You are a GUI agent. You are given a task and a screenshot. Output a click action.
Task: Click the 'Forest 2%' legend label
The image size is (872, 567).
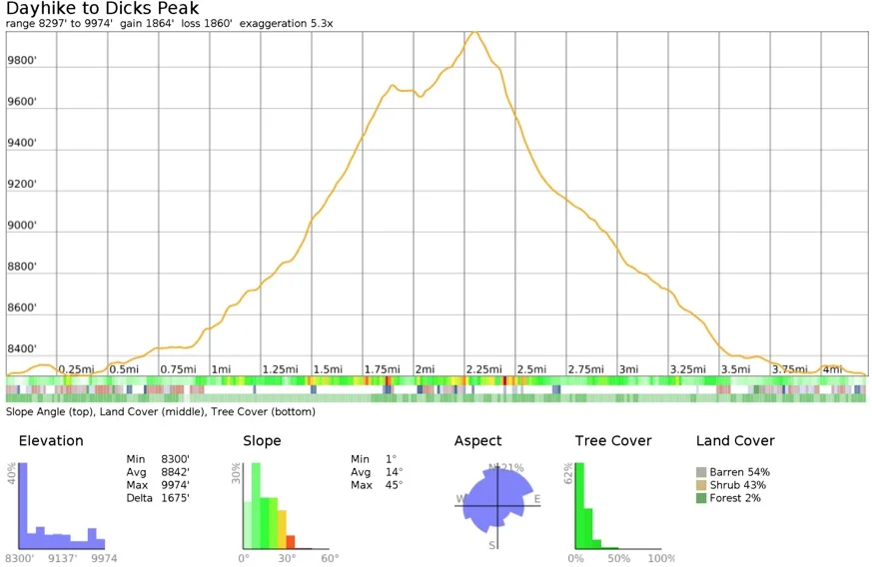(735, 498)
